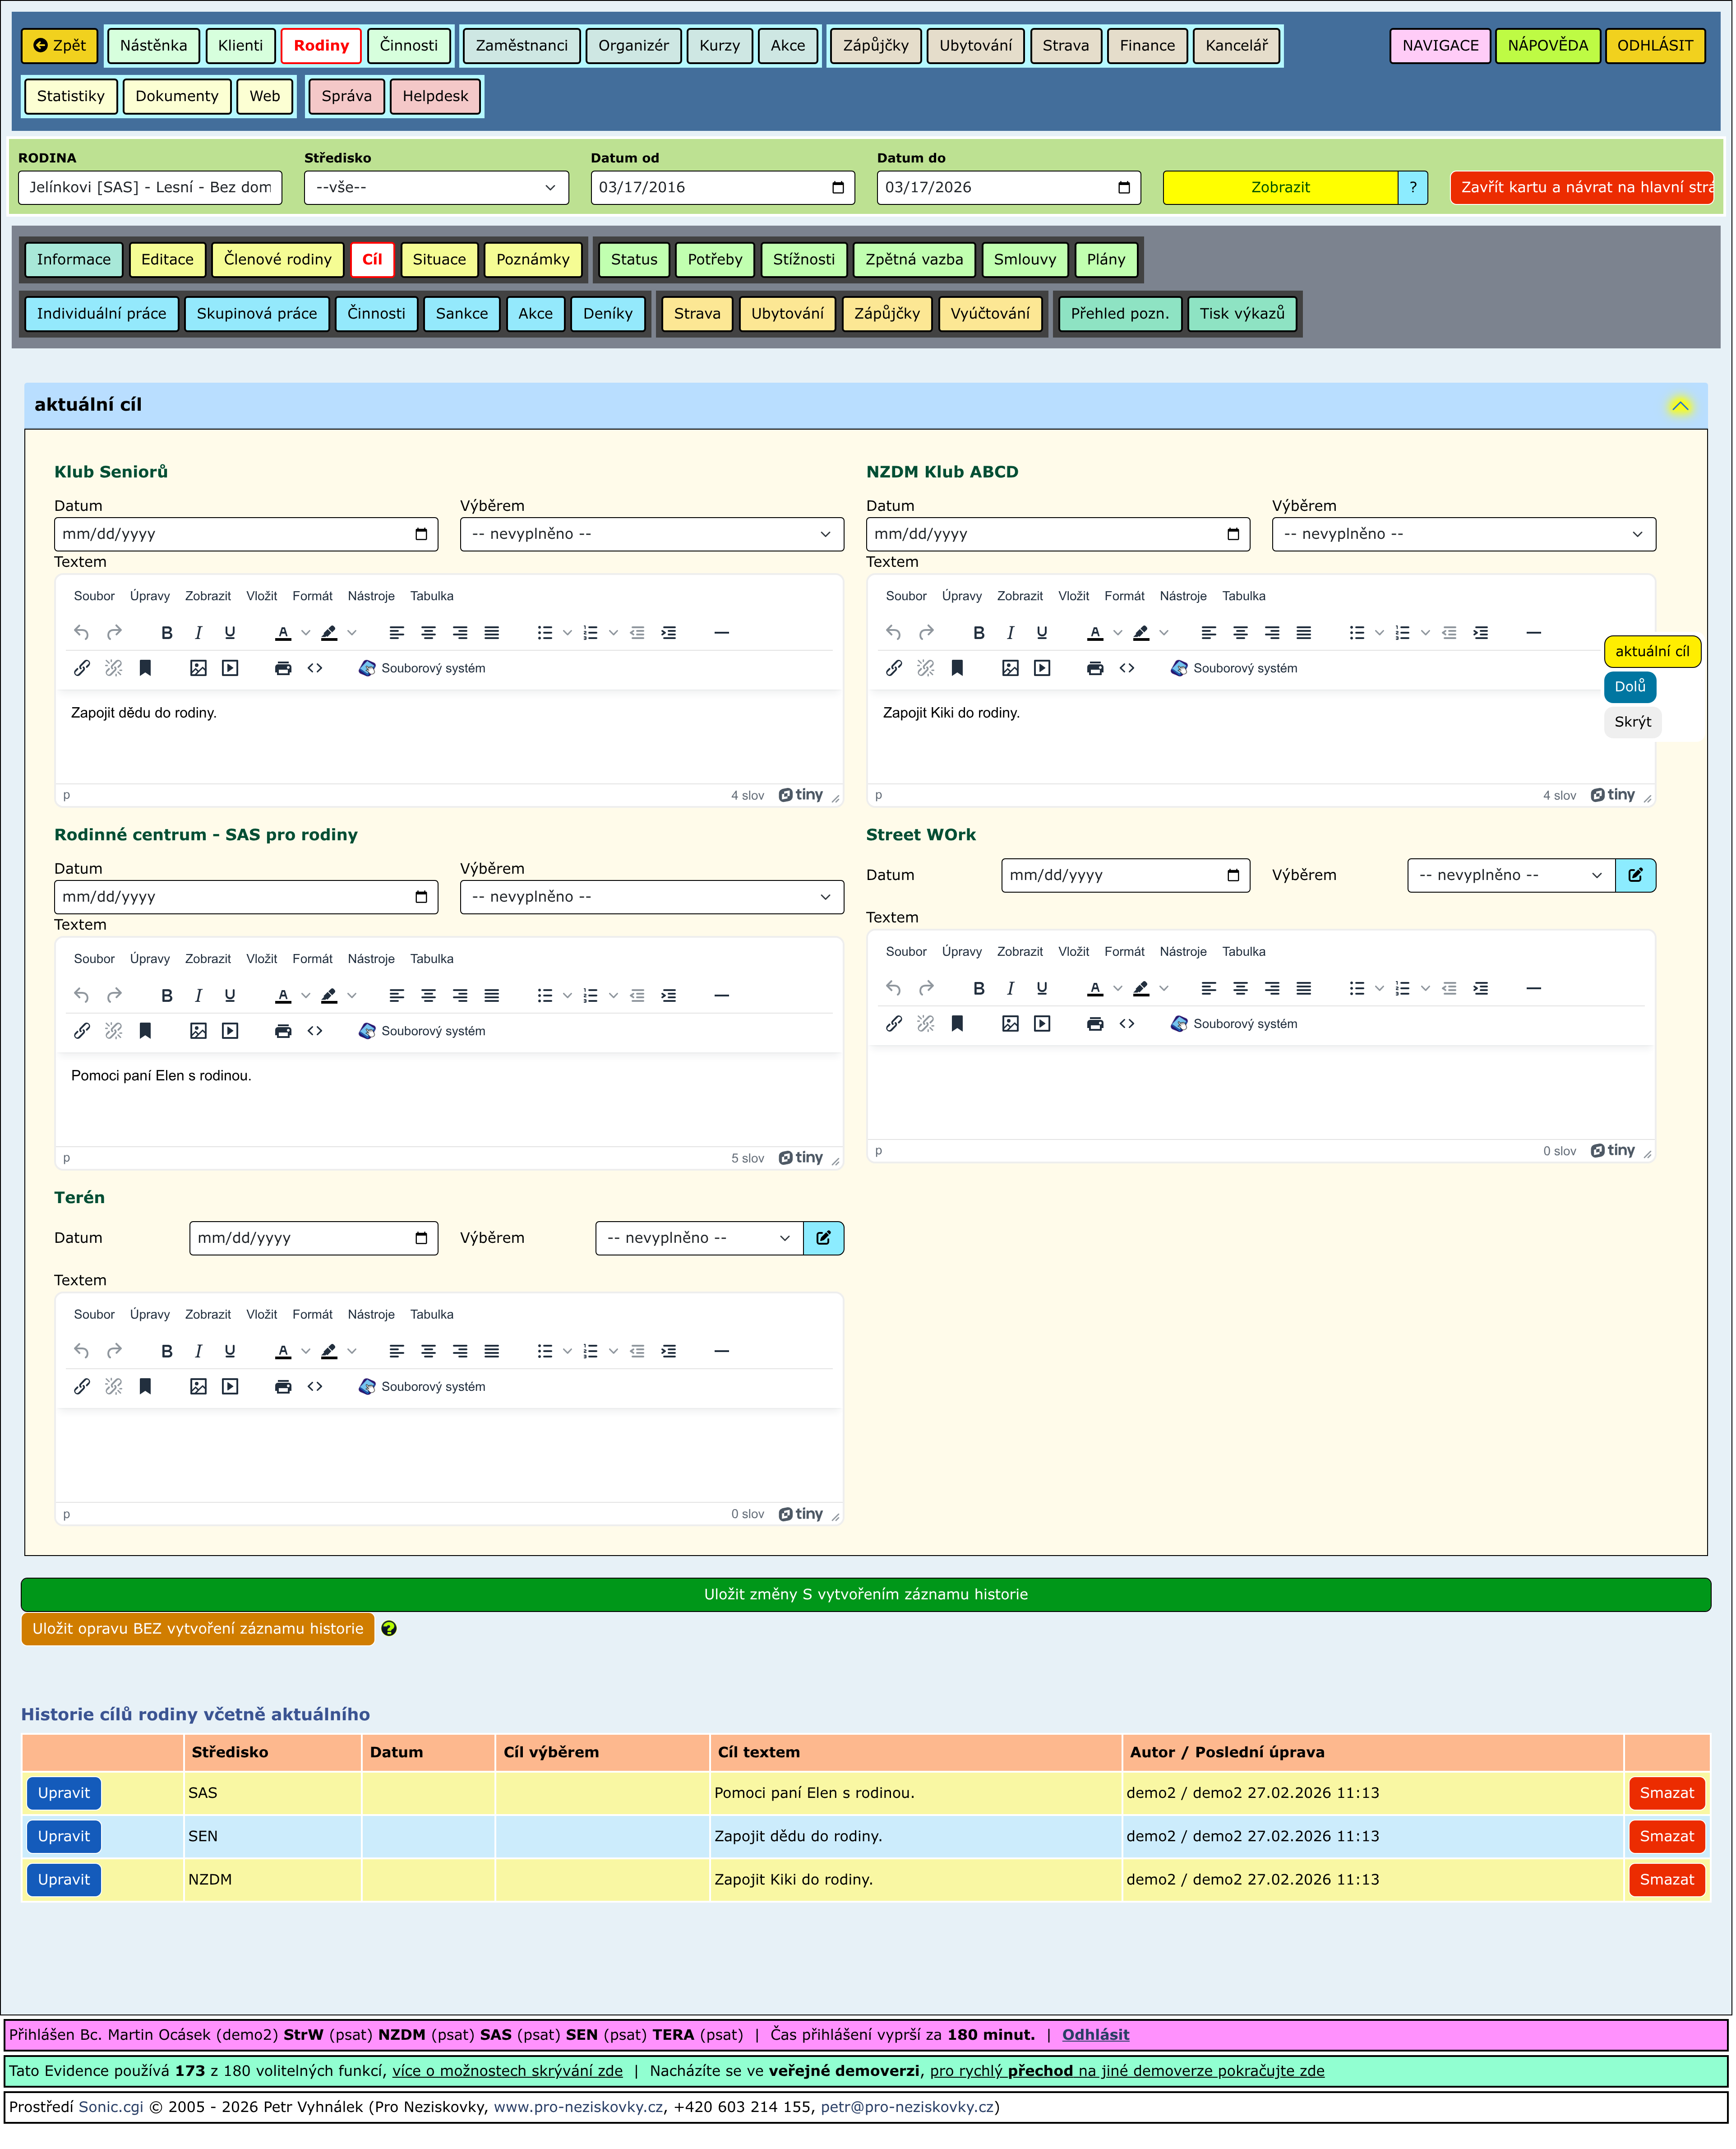This screenshot has width=1736, height=2149.
Task: Click Bold icon in Klub Seniorů editor
Action: pos(167,633)
